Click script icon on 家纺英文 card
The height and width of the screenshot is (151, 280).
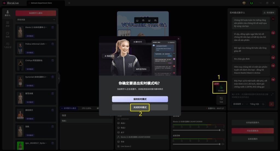tap(53, 110)
